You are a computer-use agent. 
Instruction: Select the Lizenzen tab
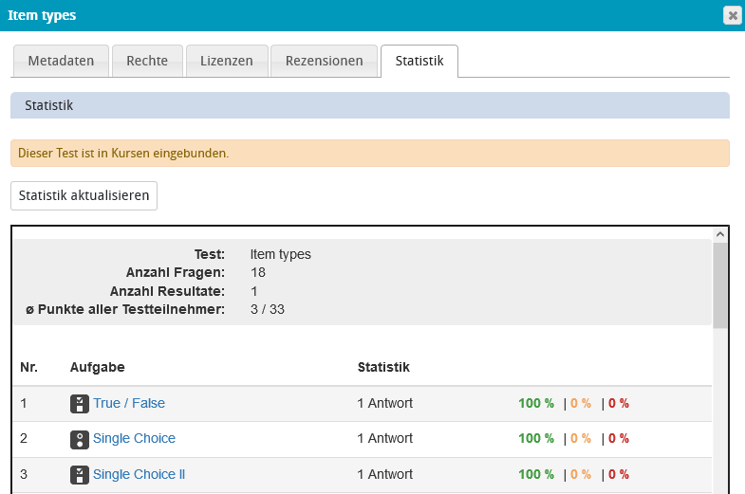226,61
